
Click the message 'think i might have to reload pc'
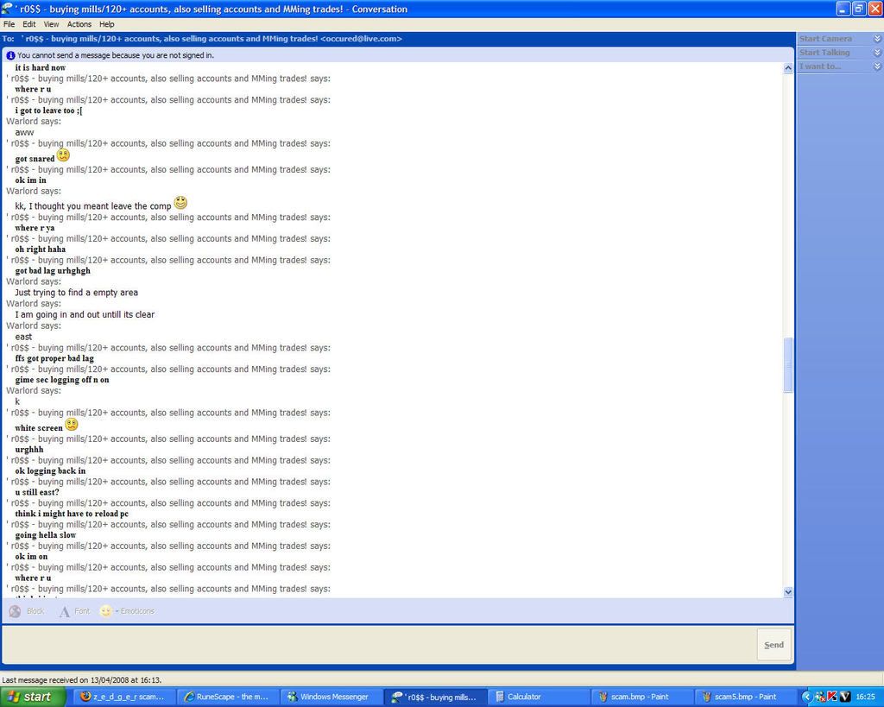click(x=72, y=514)
